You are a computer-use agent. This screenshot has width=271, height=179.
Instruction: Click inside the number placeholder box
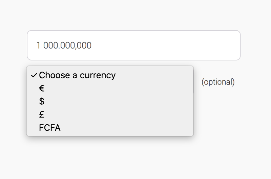(133, 45)
